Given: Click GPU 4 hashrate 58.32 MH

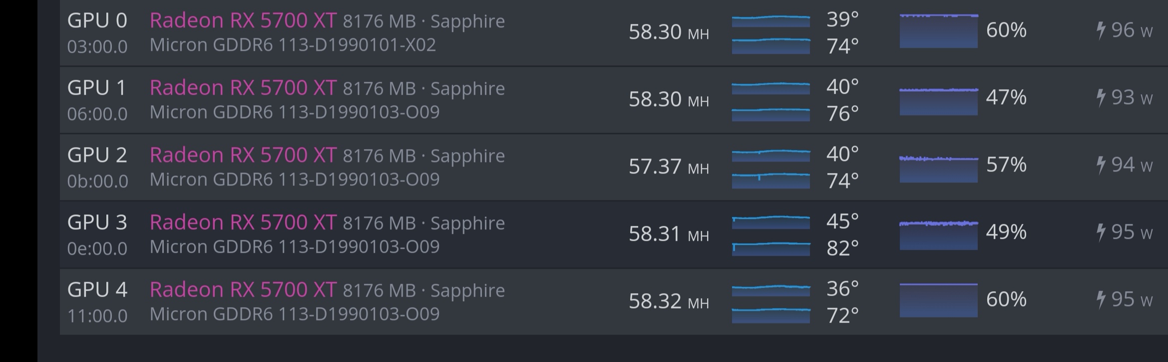Looking at the screenshot, I should [x=668, y=301].
